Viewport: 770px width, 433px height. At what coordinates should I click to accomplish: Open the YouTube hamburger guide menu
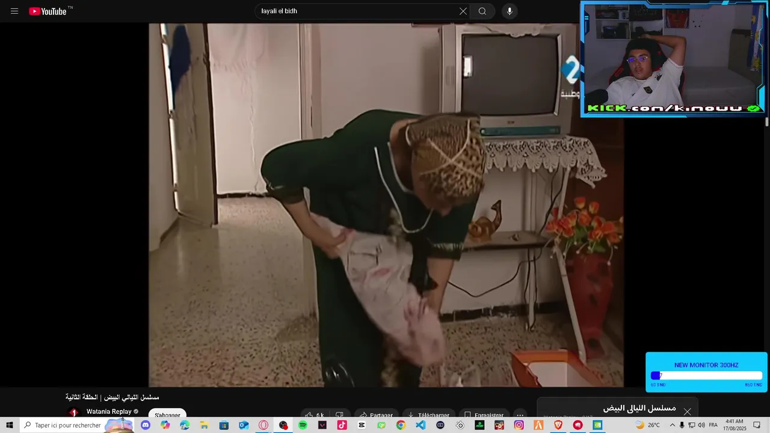[x=14, y=11]
